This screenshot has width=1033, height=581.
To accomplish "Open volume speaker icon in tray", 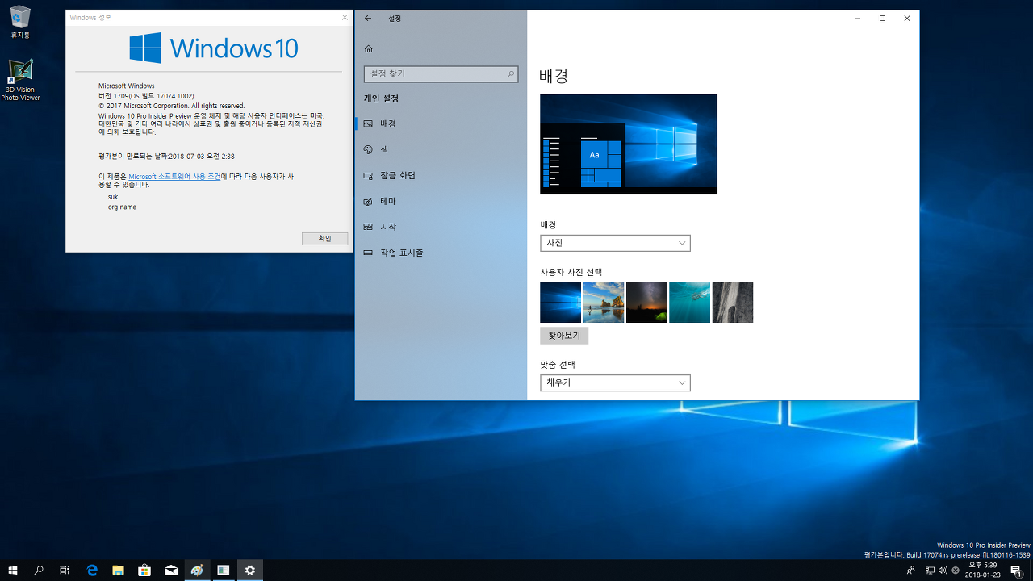I will point(943,571).
